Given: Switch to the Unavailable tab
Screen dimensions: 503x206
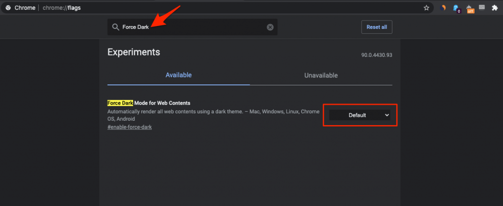Looking at the screenshot, I should click(321, 76).
